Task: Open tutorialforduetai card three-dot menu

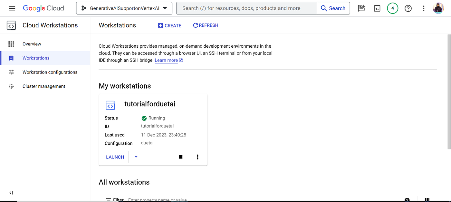Action: 197,157
